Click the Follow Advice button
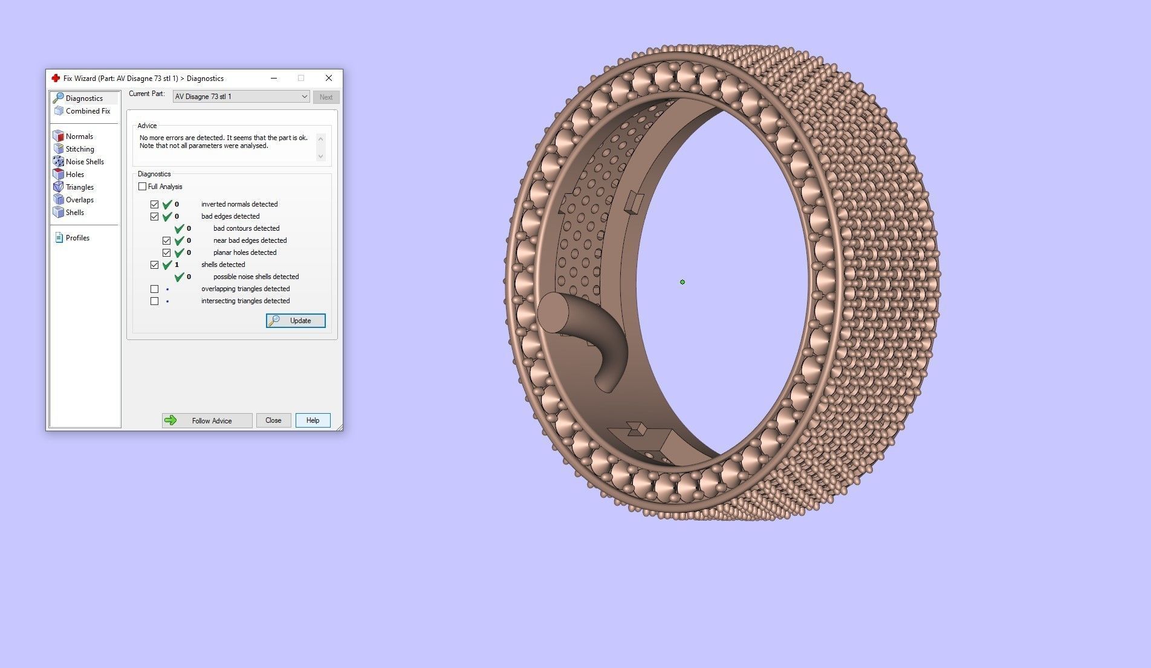The height and width of the screenshot is (668, 1151). [x=207, y=420]
